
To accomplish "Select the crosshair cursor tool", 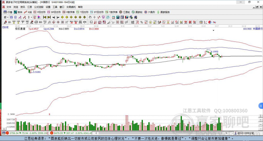I will pyautogui.click(x=95, y=17).
